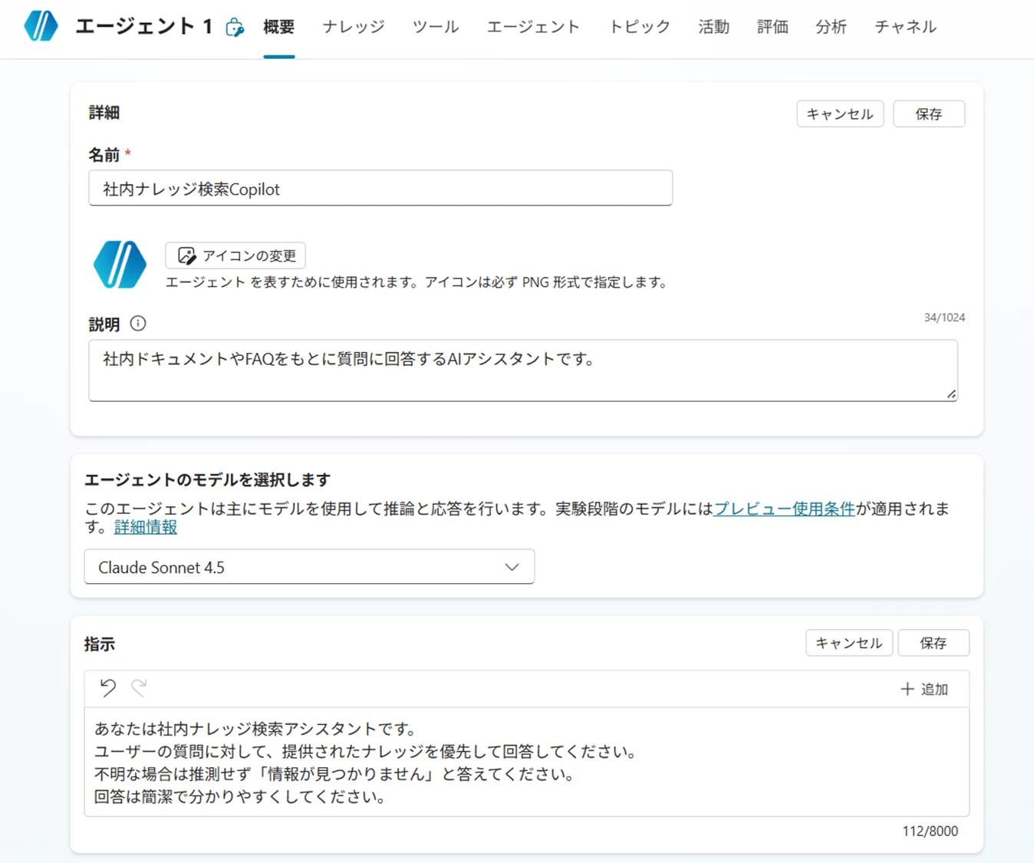Open the info tooltip beside the 説明 label
The image size is (1034, 863).
[138, 323]
